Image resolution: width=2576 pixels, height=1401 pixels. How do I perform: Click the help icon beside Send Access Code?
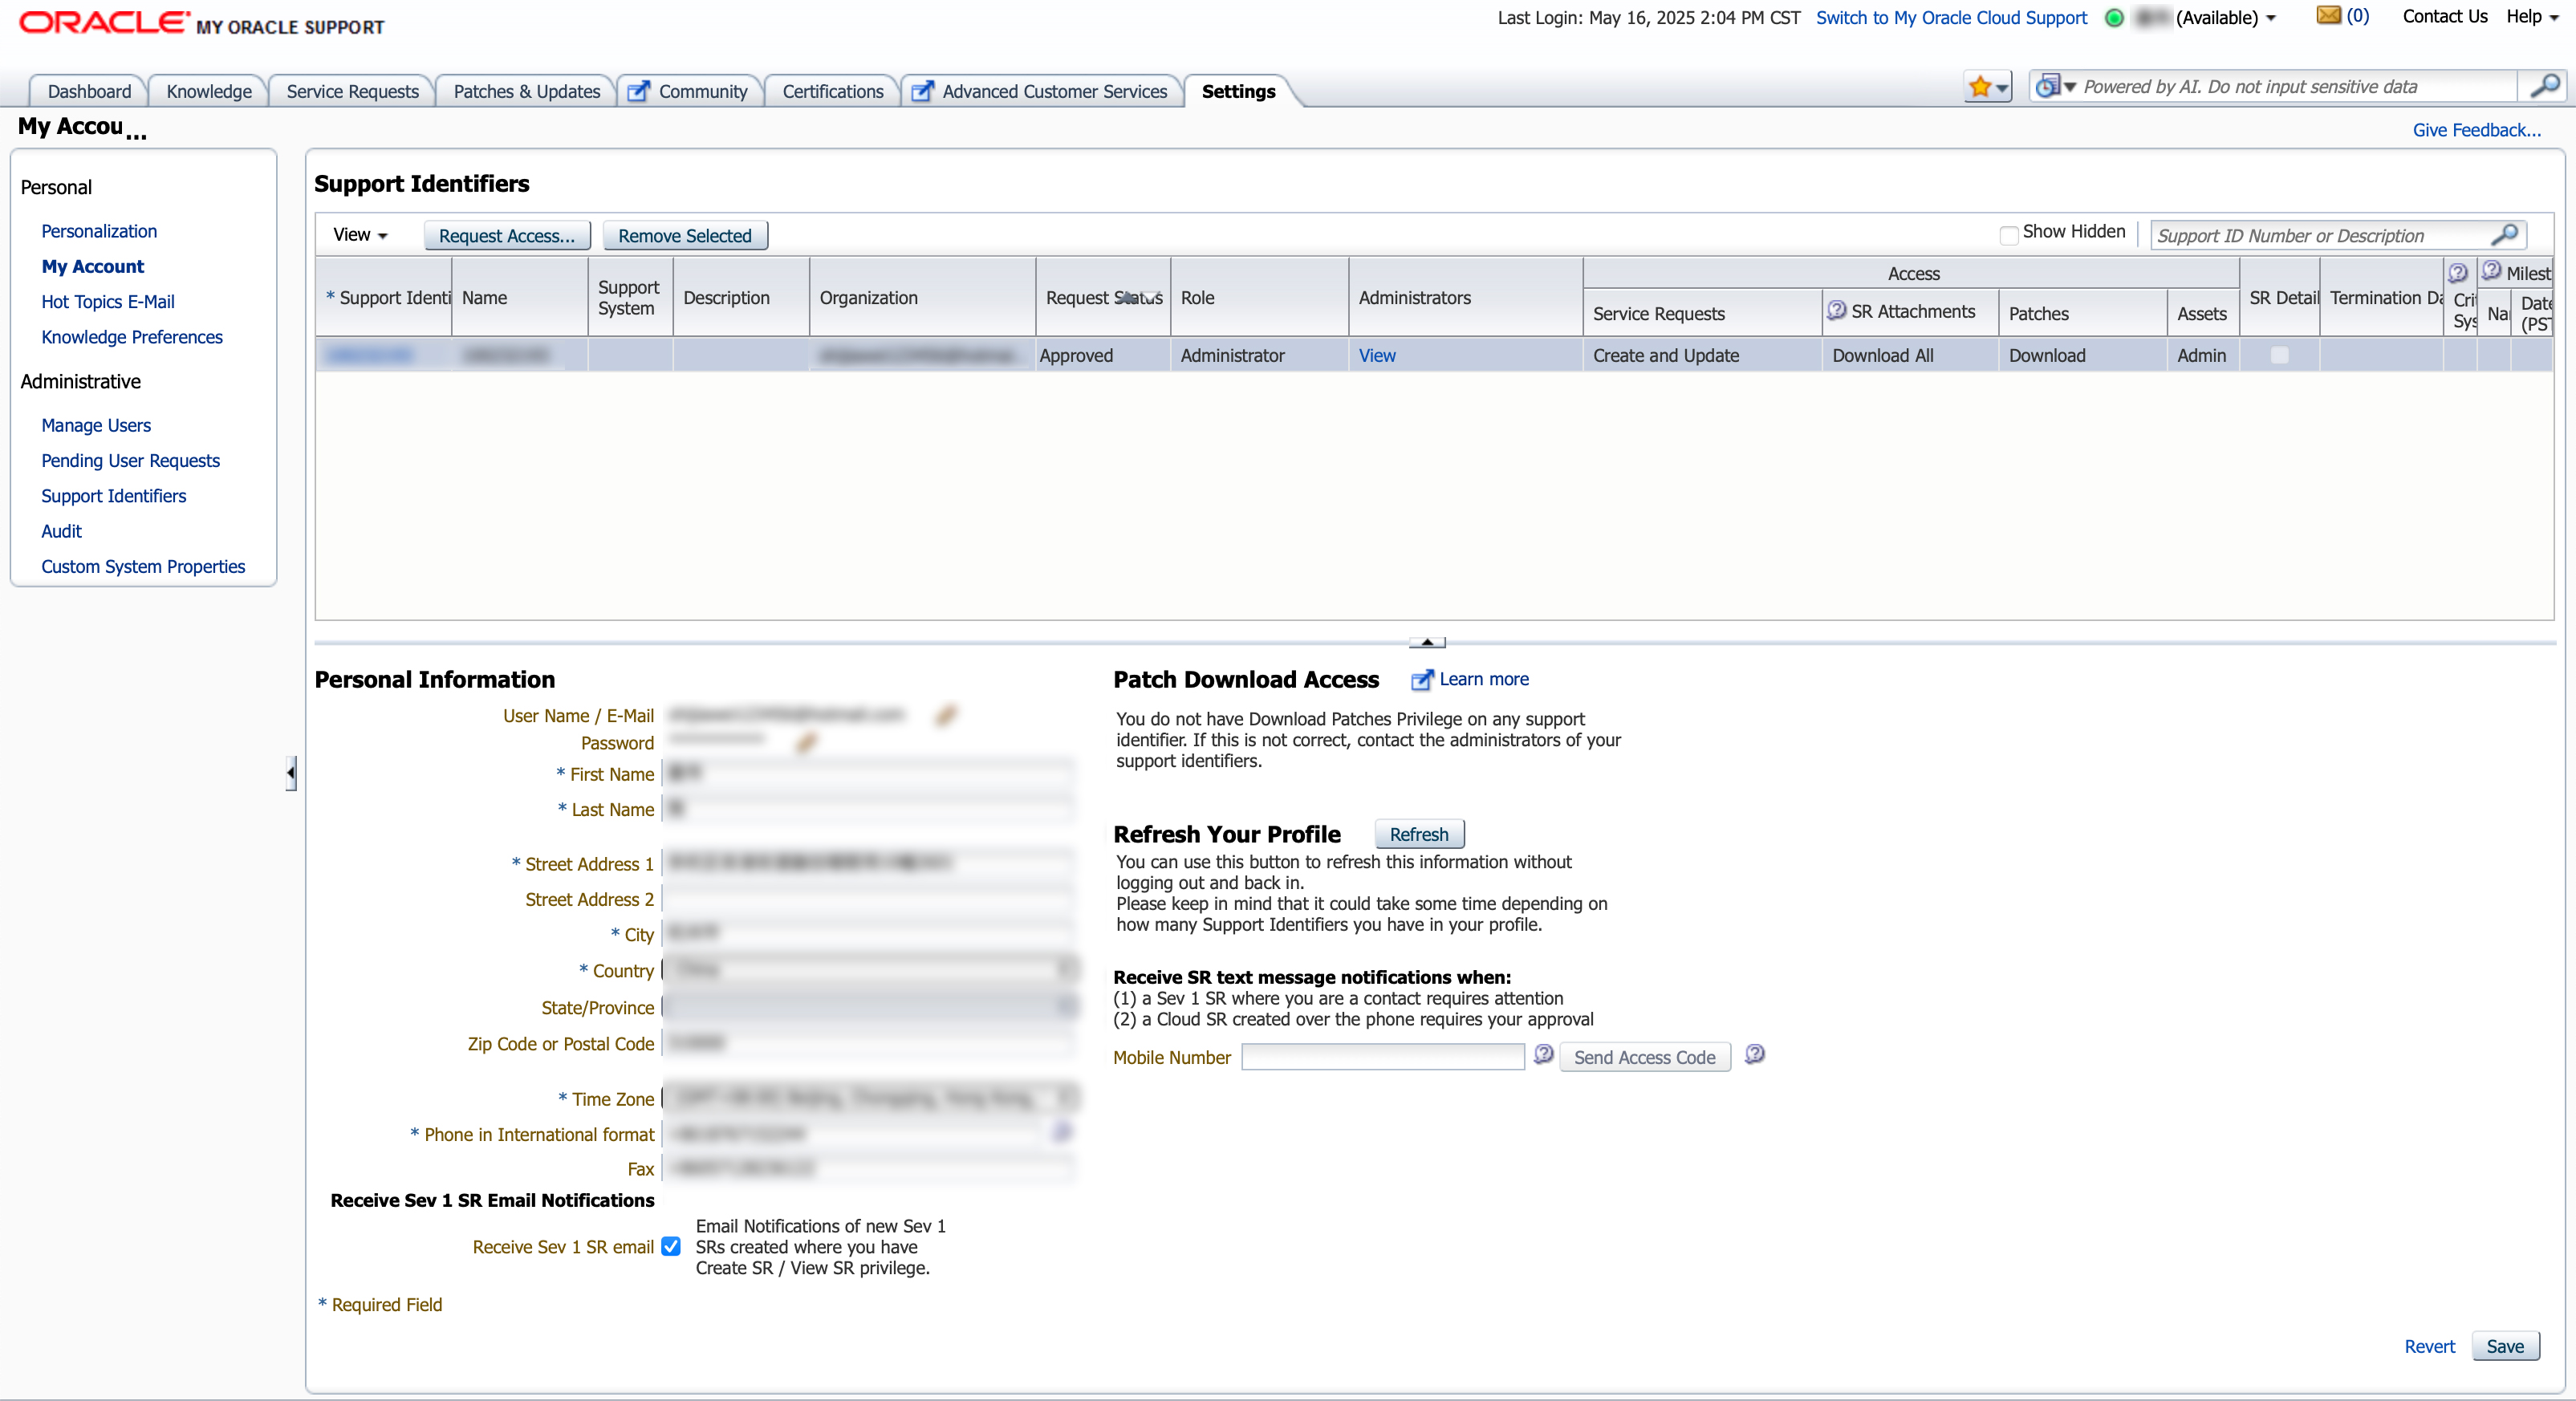coord(1754,1055)
